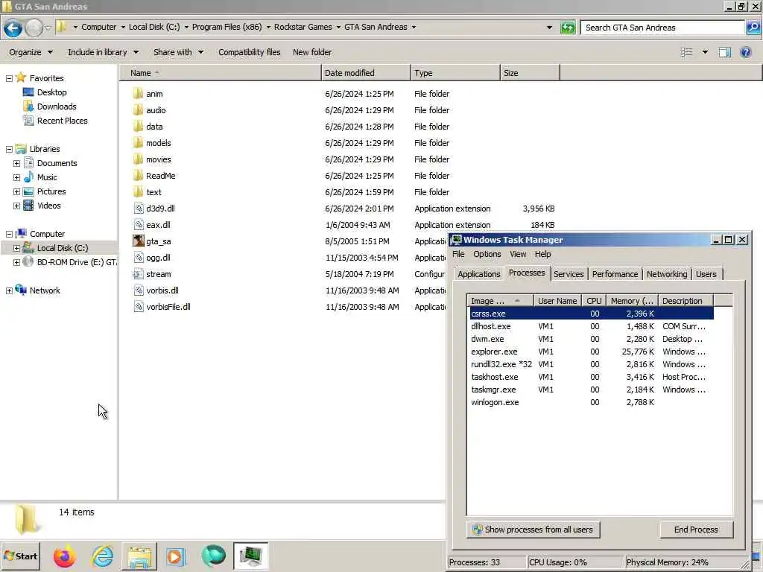The height and width of the screenshot is (572, 763).
Task: Click the Desktop icon under Favorites
Action: 28,92
